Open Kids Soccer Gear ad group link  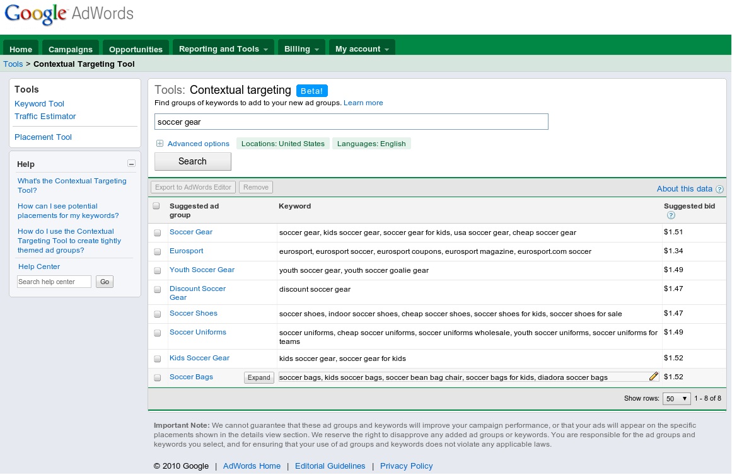coord(199,358)
